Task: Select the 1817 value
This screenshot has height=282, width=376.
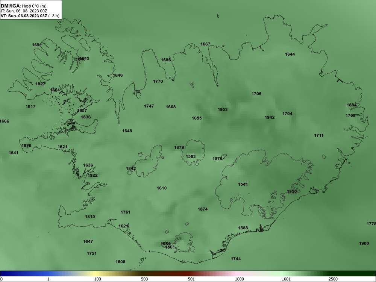Action: pyautogui.click(x=30, y=106)
